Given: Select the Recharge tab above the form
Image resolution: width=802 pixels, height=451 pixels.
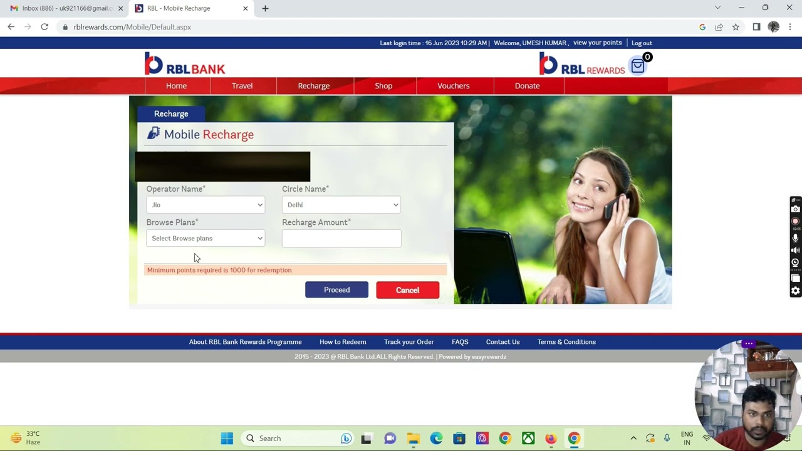Looking at the screenshot, I should pyautogui.click(x=171, y=113).
